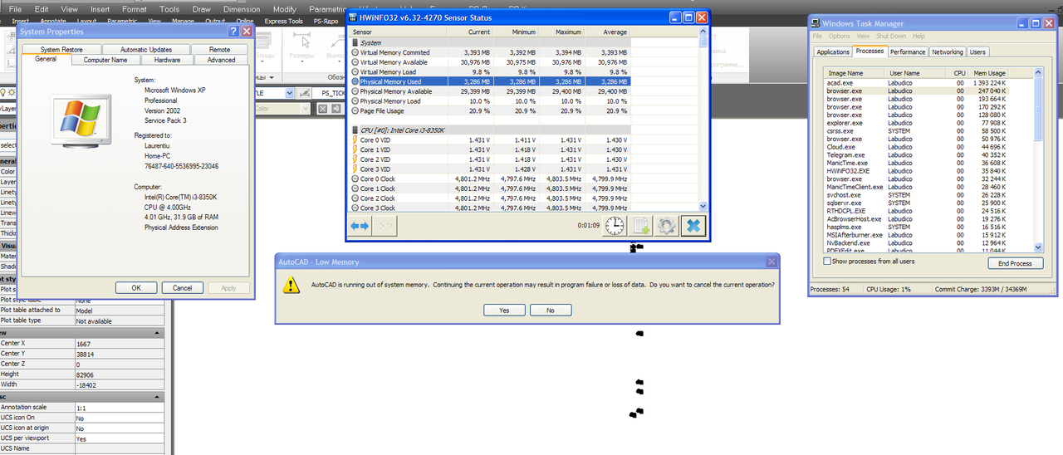
Task: Open the Dimension menu in AutoCAD
Action: click(241, 9)
